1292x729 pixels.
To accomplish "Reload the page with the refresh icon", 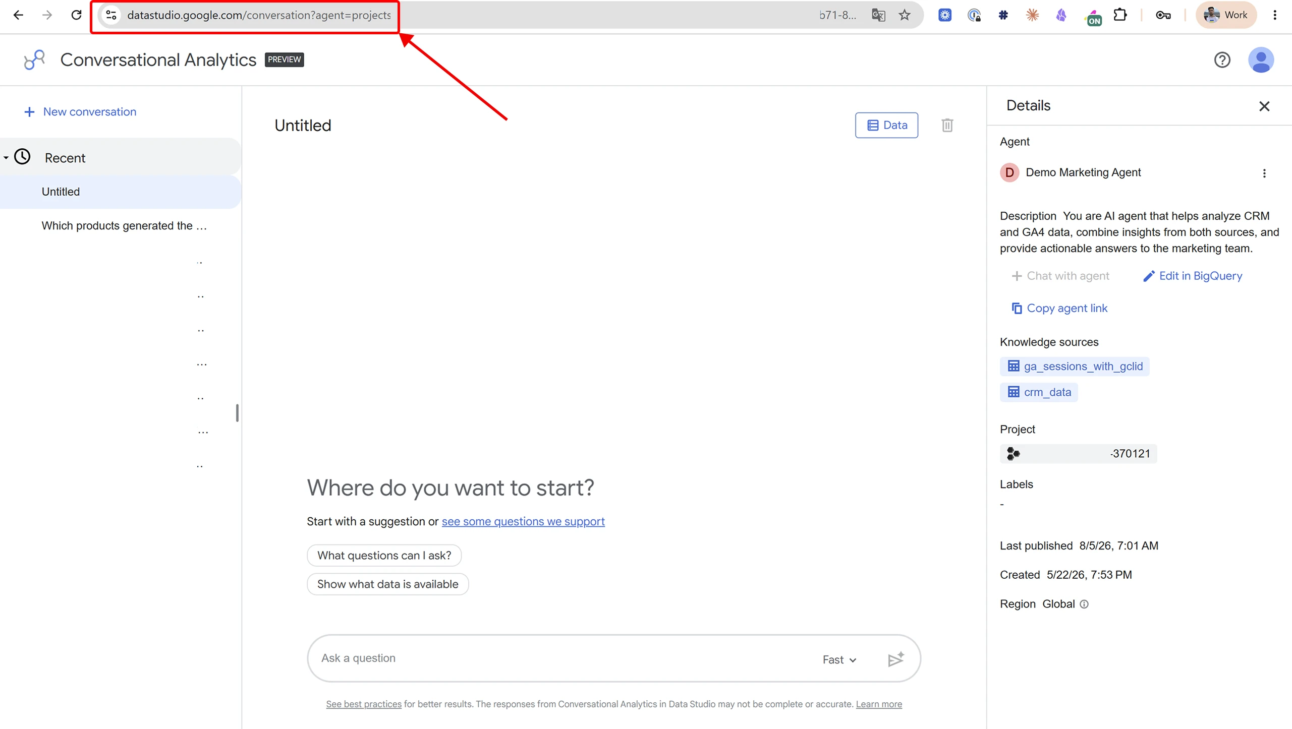I will [76, 15].
